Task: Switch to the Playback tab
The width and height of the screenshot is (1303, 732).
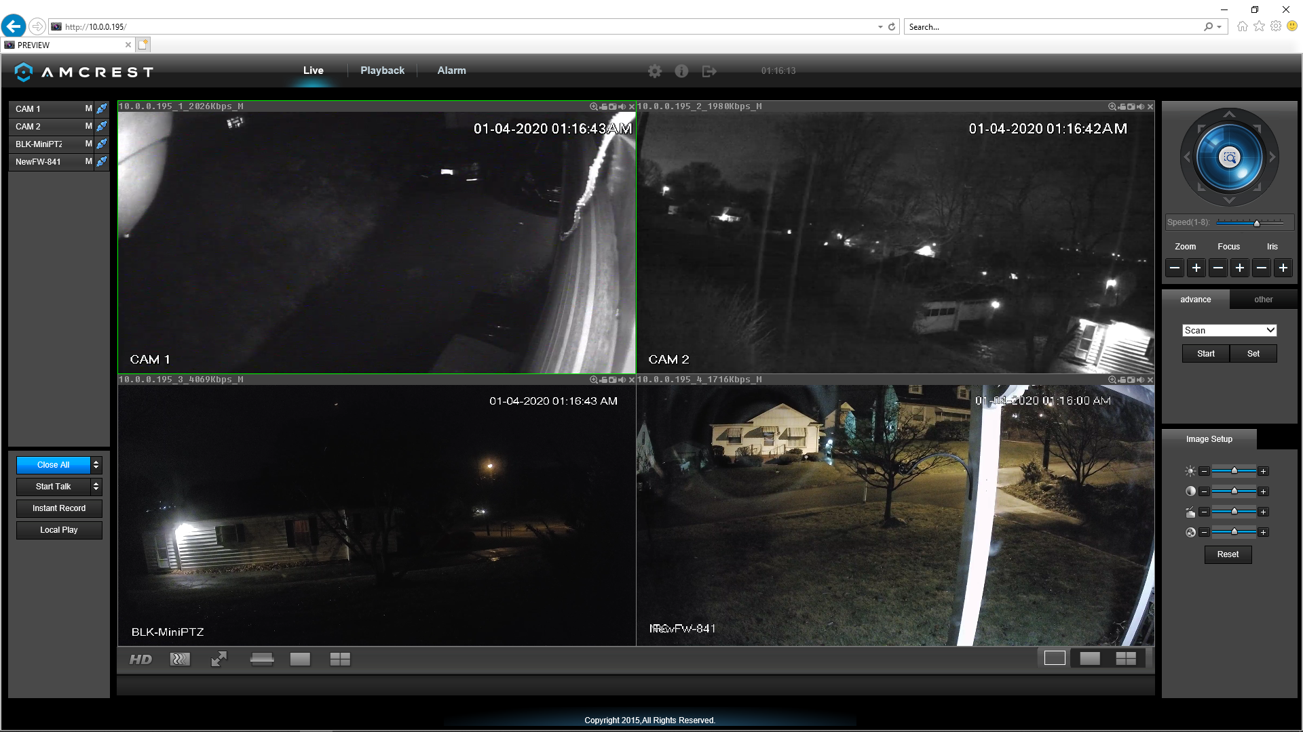Action: (x=382, y=70)
